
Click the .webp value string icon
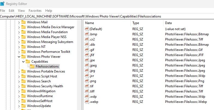pyautogui.click(x=87, y=102)
